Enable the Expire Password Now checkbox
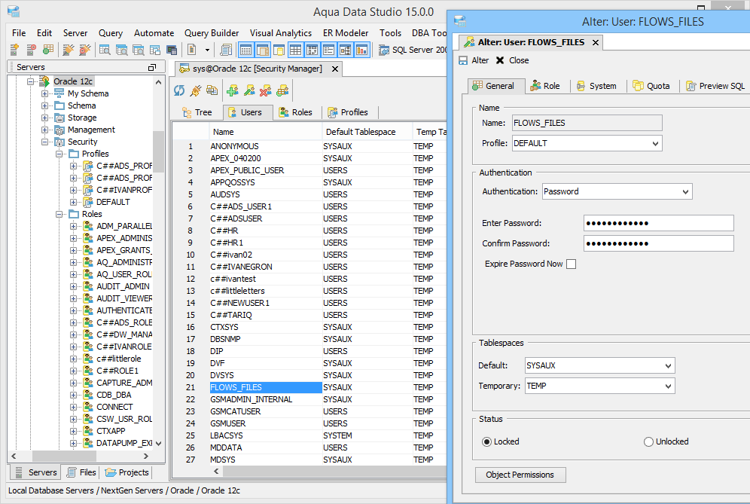This screenshot has height=504, width=750. coord(571,264)
